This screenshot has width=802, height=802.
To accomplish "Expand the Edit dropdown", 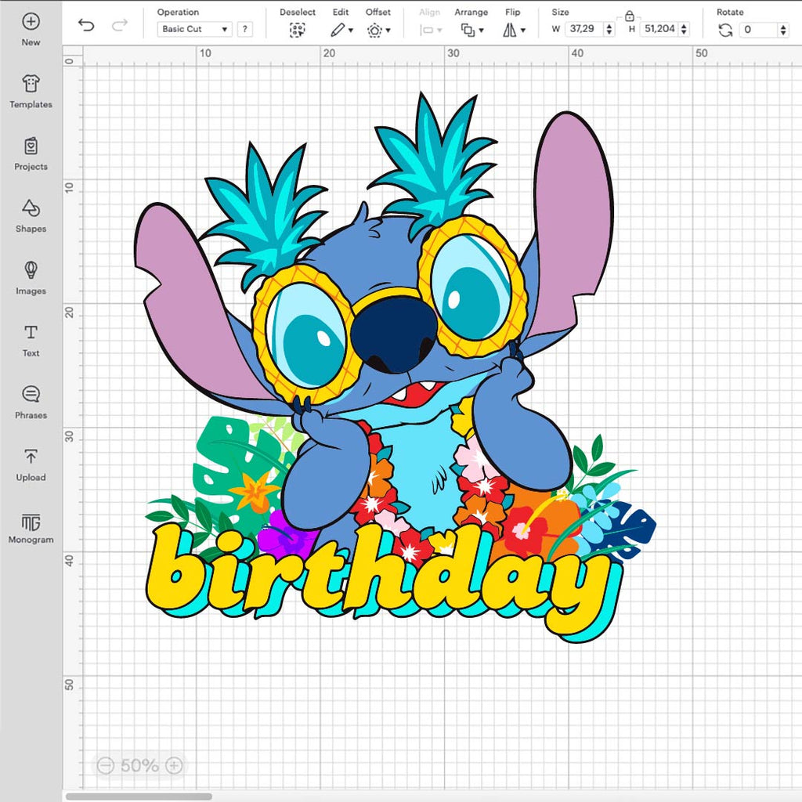I will [341, 30].
